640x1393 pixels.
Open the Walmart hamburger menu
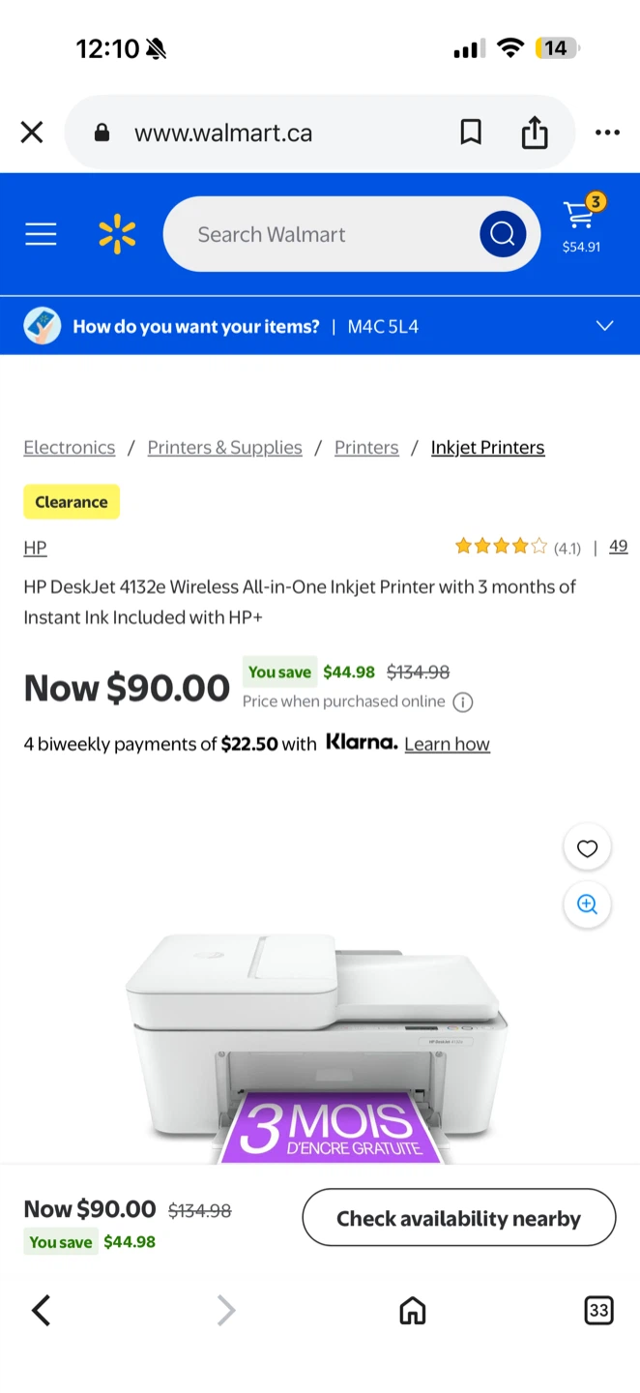coord(41,233)
